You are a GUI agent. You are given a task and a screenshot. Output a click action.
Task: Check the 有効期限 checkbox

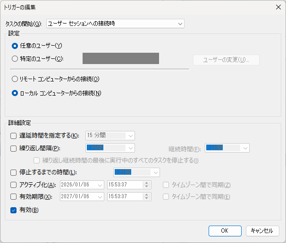point(14,197)
